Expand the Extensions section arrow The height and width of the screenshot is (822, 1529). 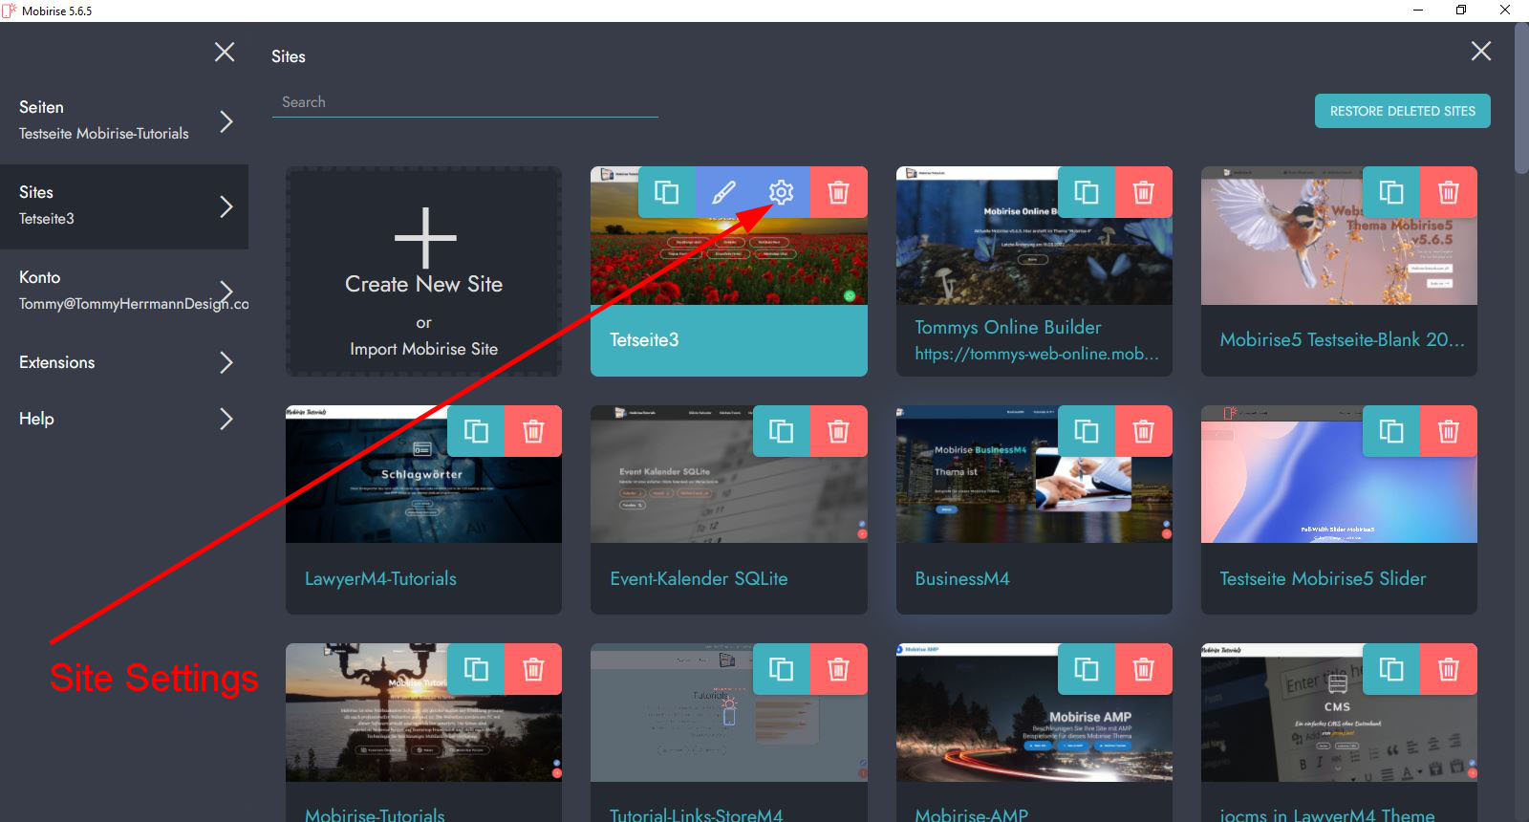[x=226, y=362]
